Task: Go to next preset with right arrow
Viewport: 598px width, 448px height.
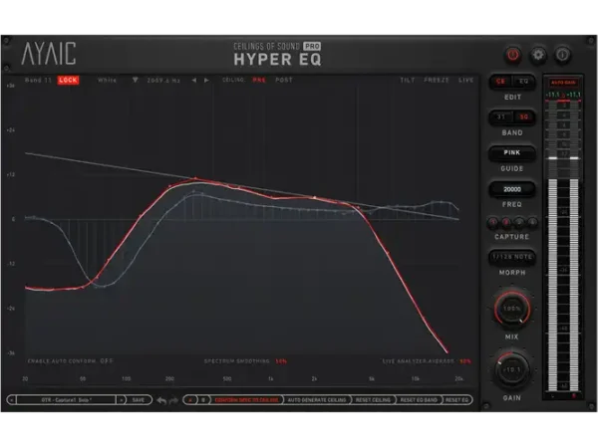Action: coord(121,400)
